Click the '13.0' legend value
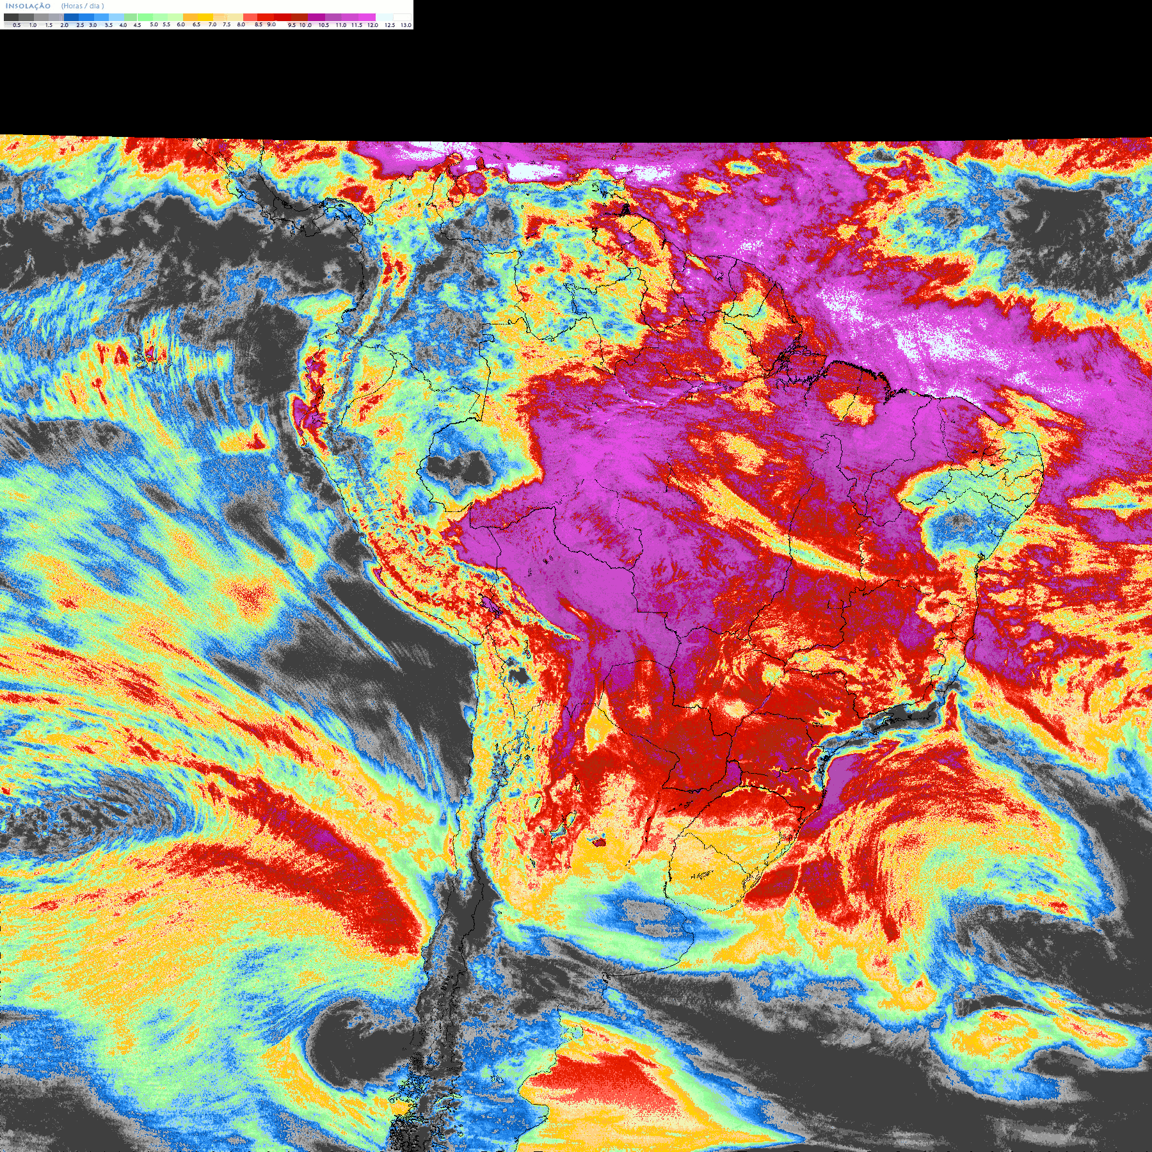This screenshot has width=1152, height=1152. point(406,25)
